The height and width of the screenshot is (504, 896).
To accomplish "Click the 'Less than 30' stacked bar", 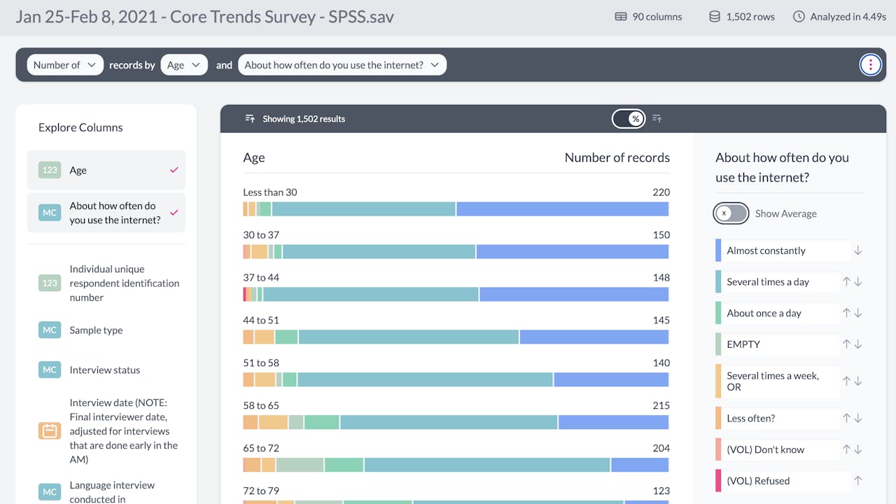I will click(456, 209).
